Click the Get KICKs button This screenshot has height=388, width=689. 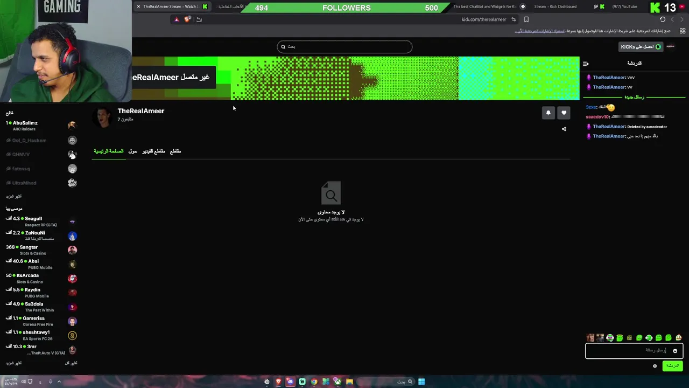[641, 47]
